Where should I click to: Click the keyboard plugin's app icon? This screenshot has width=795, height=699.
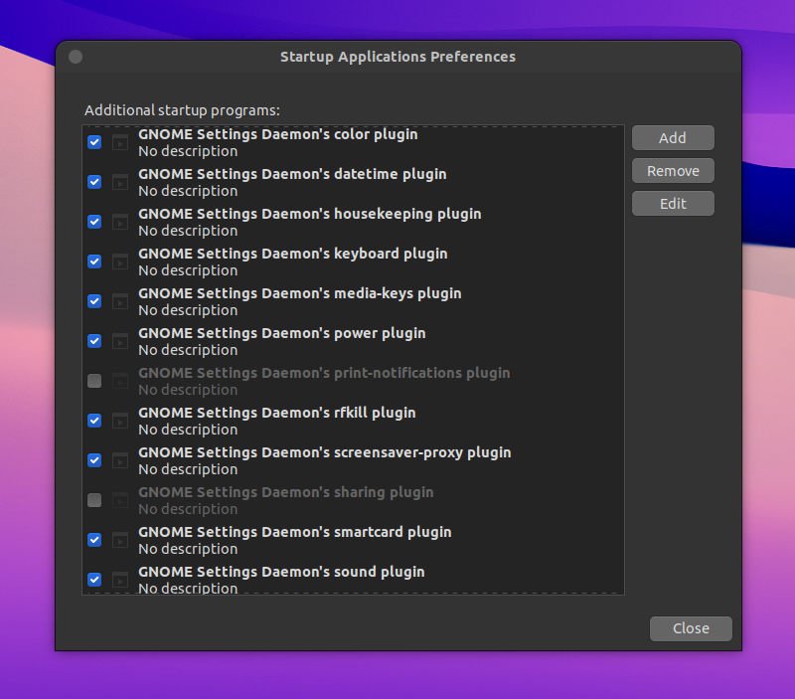pos(120,262)
